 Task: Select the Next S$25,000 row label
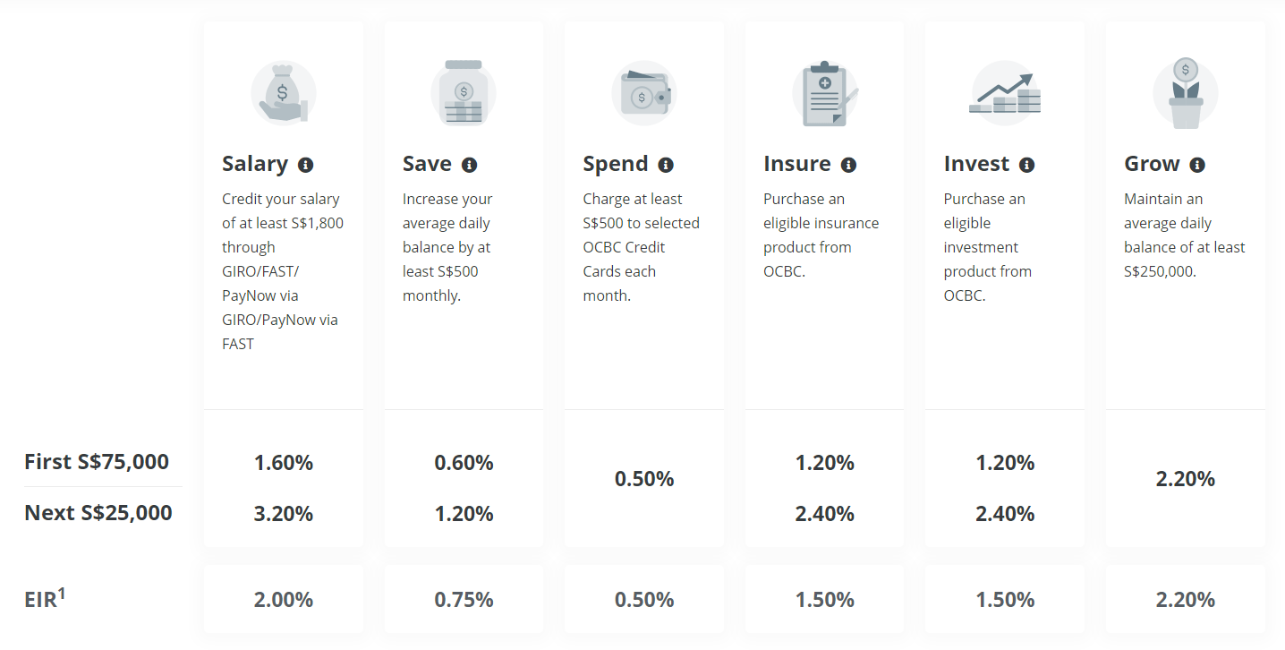98,513
